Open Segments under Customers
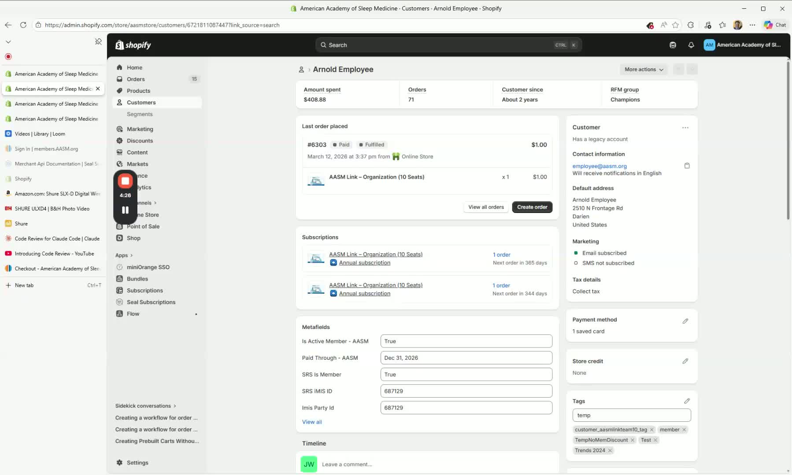 tap(140, 114)
